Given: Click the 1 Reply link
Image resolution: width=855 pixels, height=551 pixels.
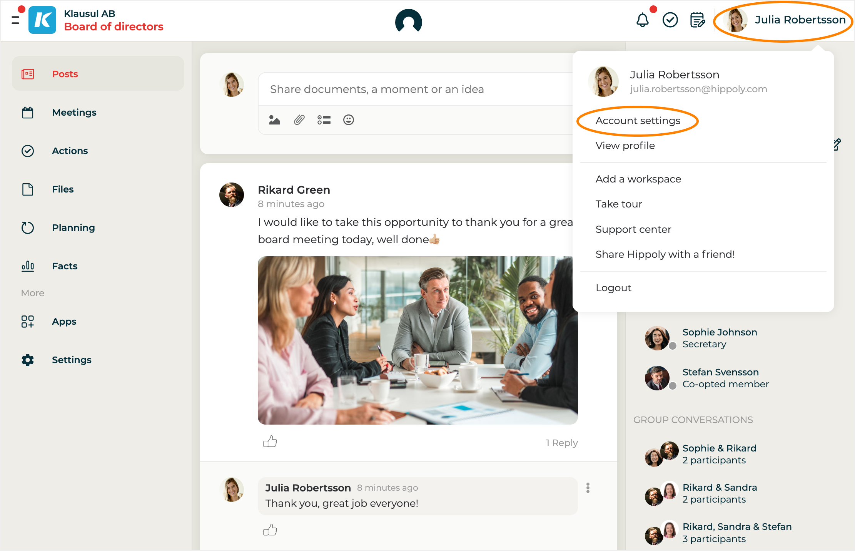Looking at the screenshot, I should (x=561, y=443).
